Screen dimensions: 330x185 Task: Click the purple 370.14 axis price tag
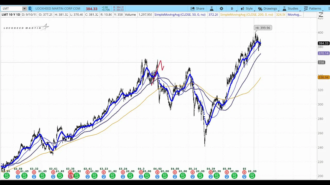point(323,53)
